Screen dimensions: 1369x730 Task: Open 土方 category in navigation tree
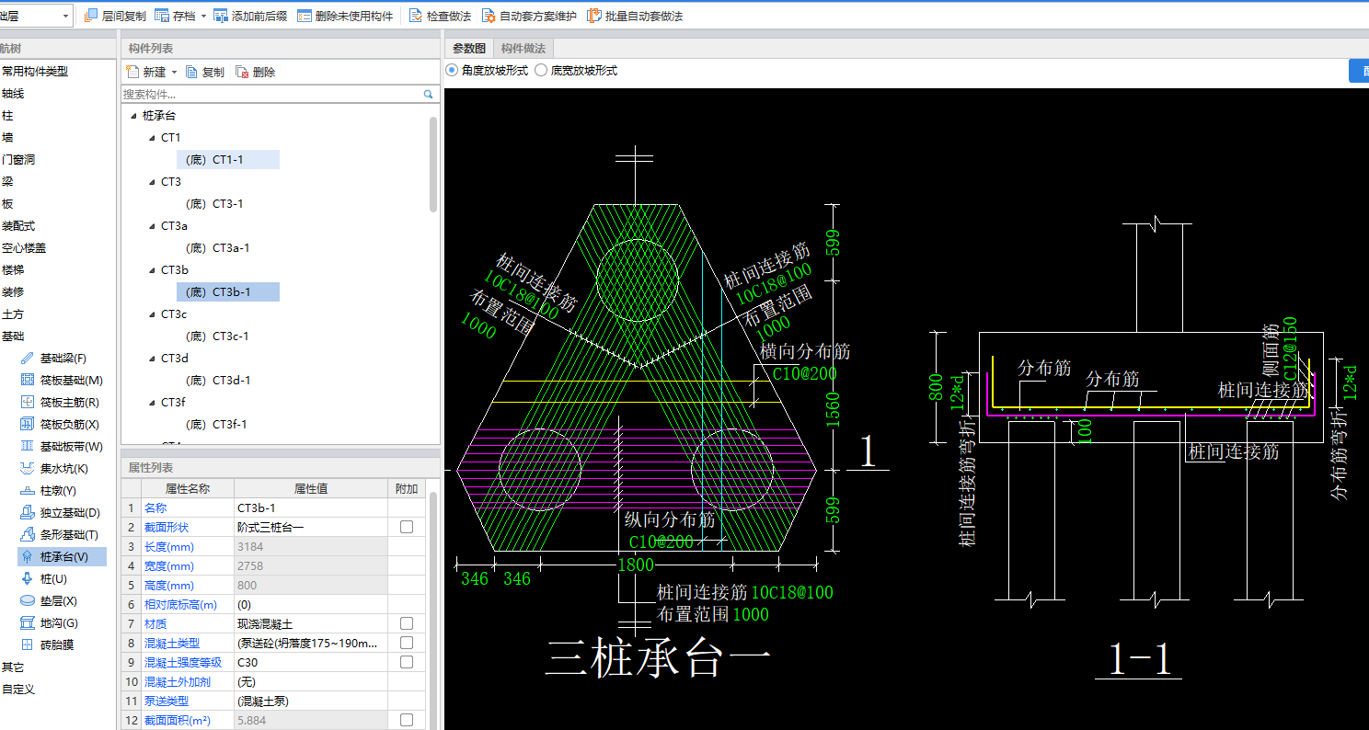point(13,314)
